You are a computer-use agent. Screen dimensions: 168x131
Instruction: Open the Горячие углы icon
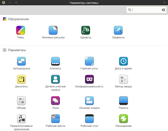pos(89,61)
